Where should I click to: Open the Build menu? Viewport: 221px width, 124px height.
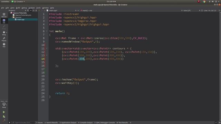pos(18,8)
